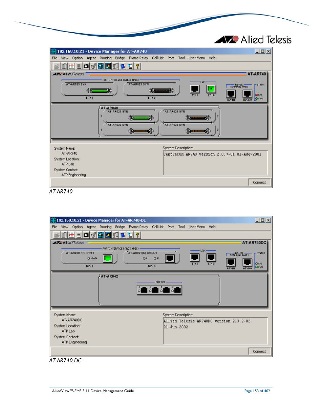The width and height of the screenshot is (323, 419).
Task: Open the User Menu in the AT-AR740 window
Action: pos(197,58)
